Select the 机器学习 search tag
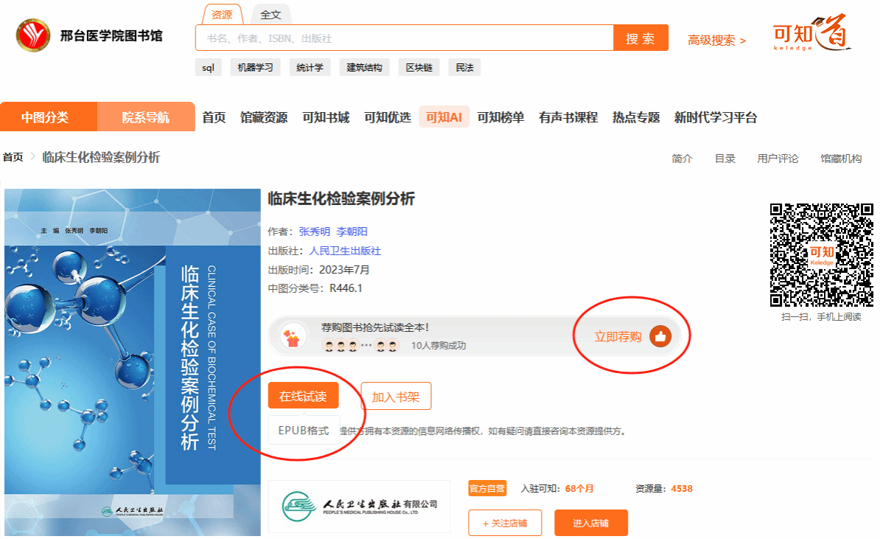 click(255, 67)
